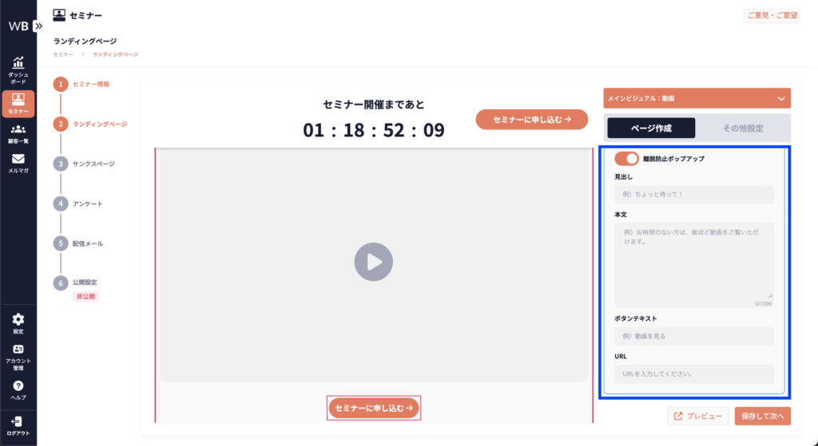818x446 pixels.
Task: Open the 設定 gear icon
Action: click(x=18, y=320)
